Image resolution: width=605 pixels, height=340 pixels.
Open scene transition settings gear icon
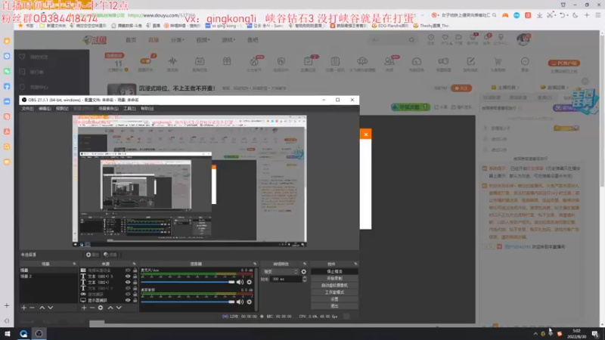click(x=304, y=272)
